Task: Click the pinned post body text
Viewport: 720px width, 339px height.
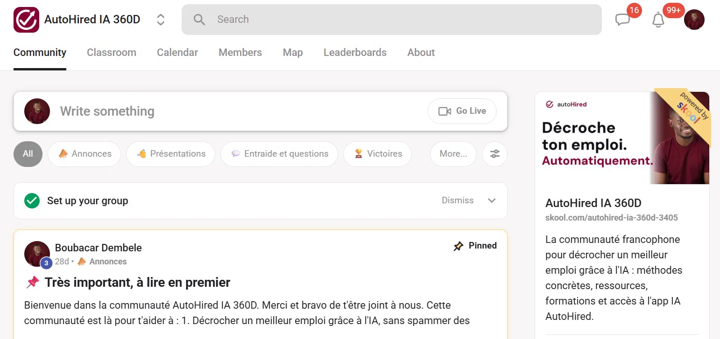Action: (247, 313)
